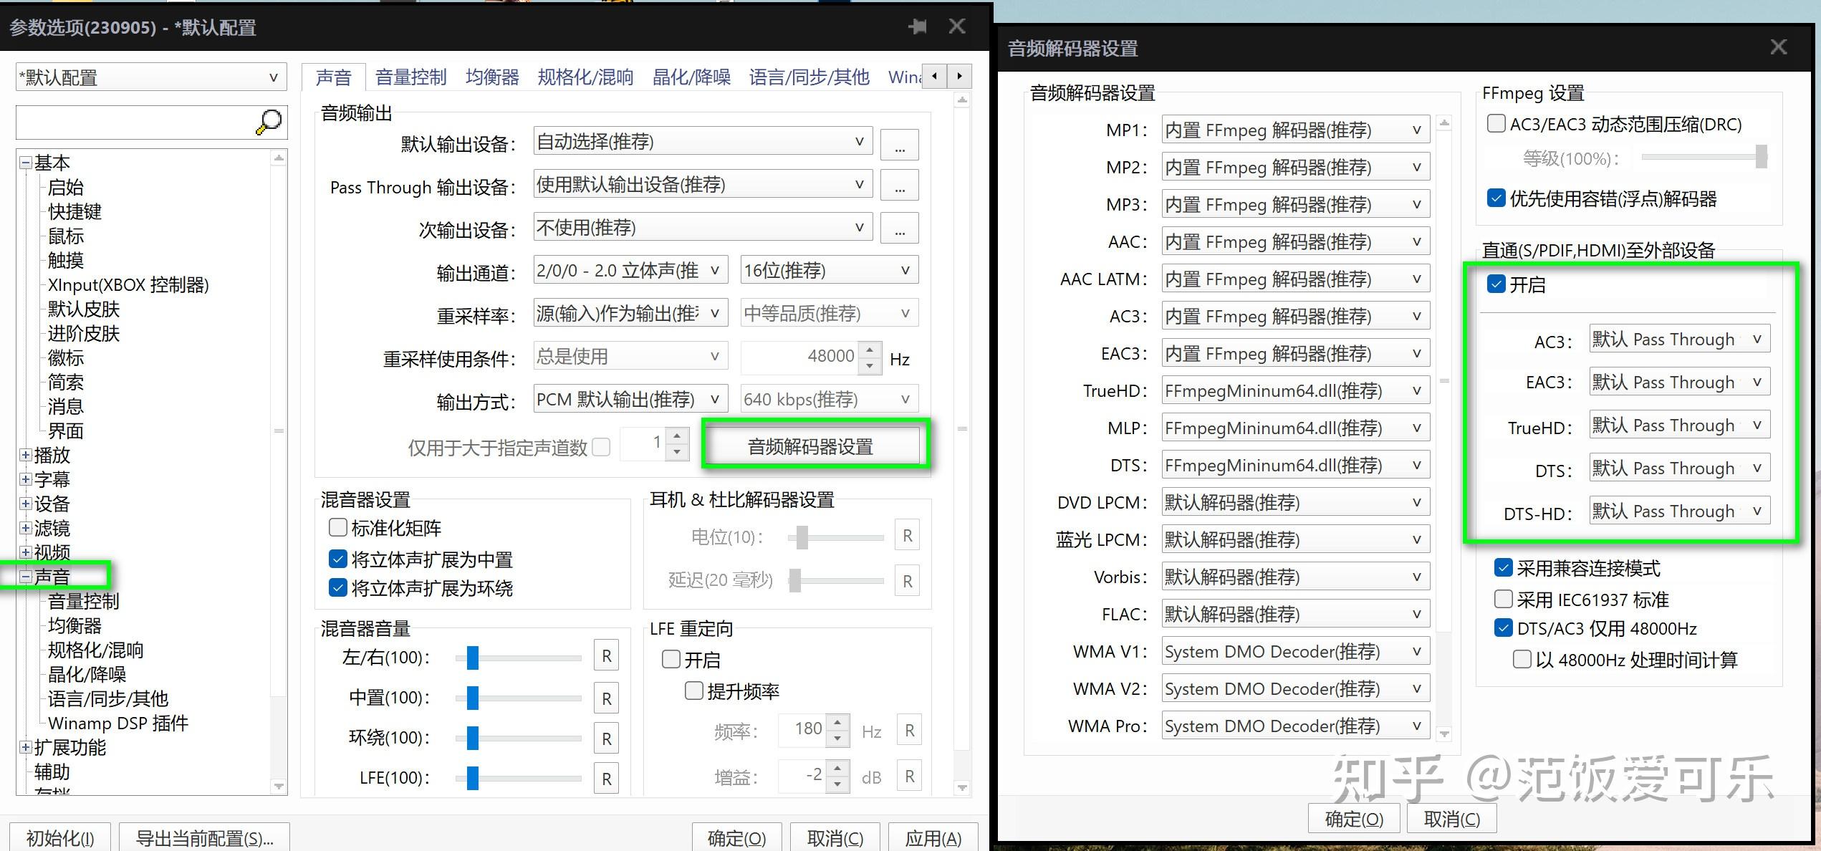Disable the 开启 checkbox under 直通至外部设备
Image resolution: width=1821 pixels, height=851 pixels.
[1497, 284]
